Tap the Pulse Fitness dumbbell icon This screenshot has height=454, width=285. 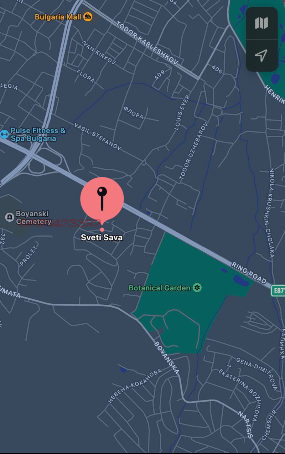point(4,134)
